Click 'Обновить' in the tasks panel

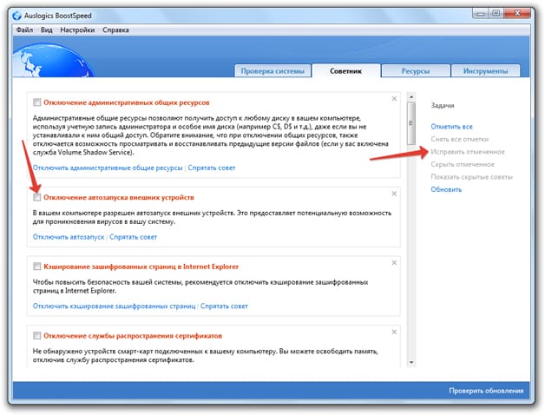446,189
